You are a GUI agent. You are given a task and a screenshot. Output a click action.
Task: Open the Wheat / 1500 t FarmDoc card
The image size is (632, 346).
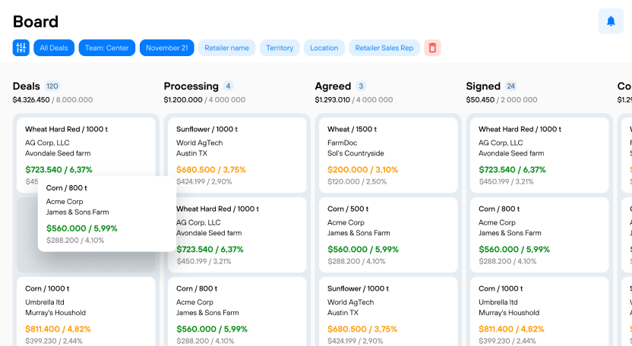tap(386, 154)
